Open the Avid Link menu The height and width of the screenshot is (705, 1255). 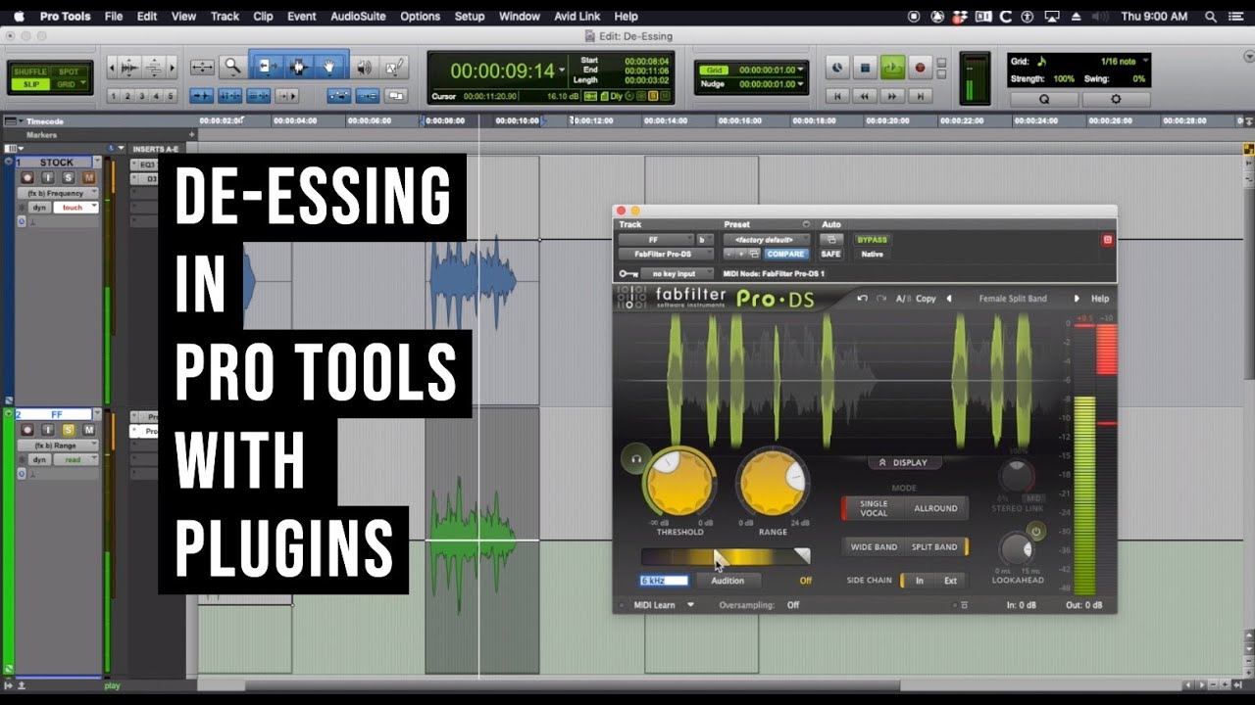577,17
